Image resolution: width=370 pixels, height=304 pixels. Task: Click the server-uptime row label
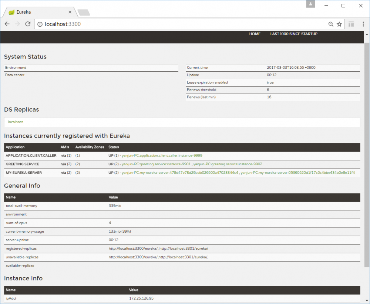[17, 240]
